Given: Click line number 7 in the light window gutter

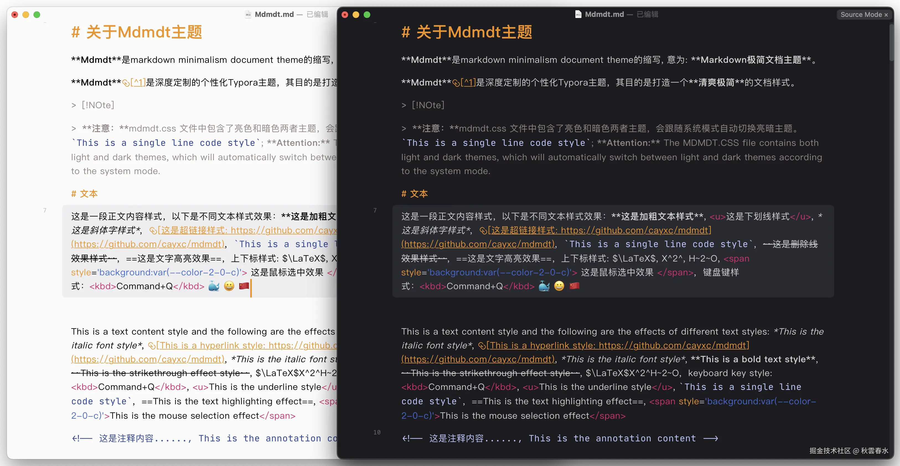Looking at the screenshot, I should click(x=45, y=210).
